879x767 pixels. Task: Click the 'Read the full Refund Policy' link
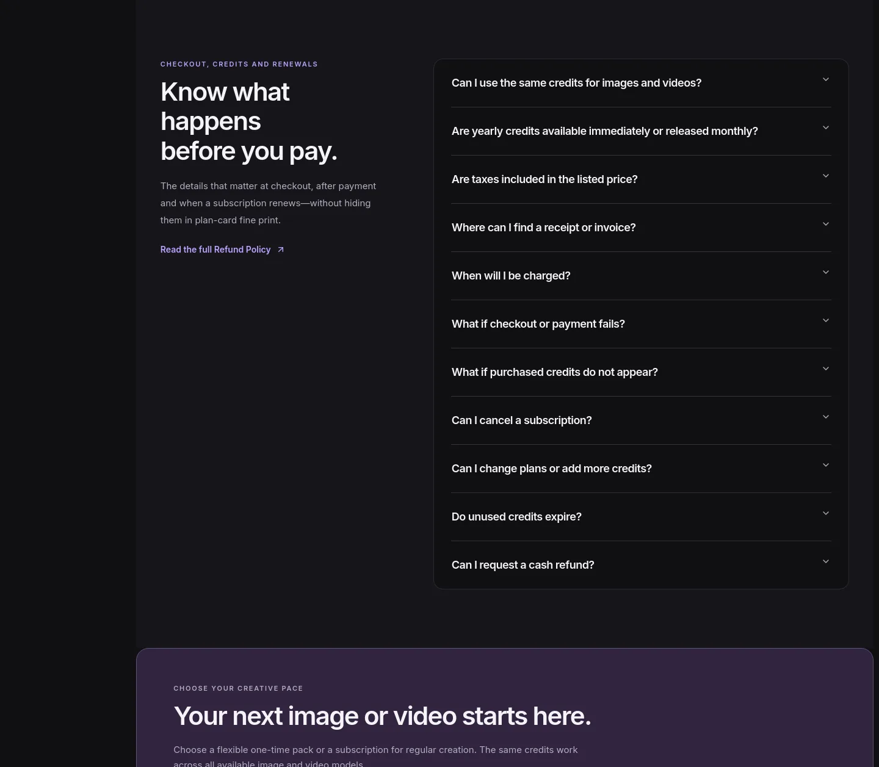coord(222,250)
